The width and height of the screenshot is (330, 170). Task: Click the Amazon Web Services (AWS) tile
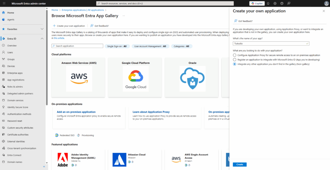tap(79, 77)
